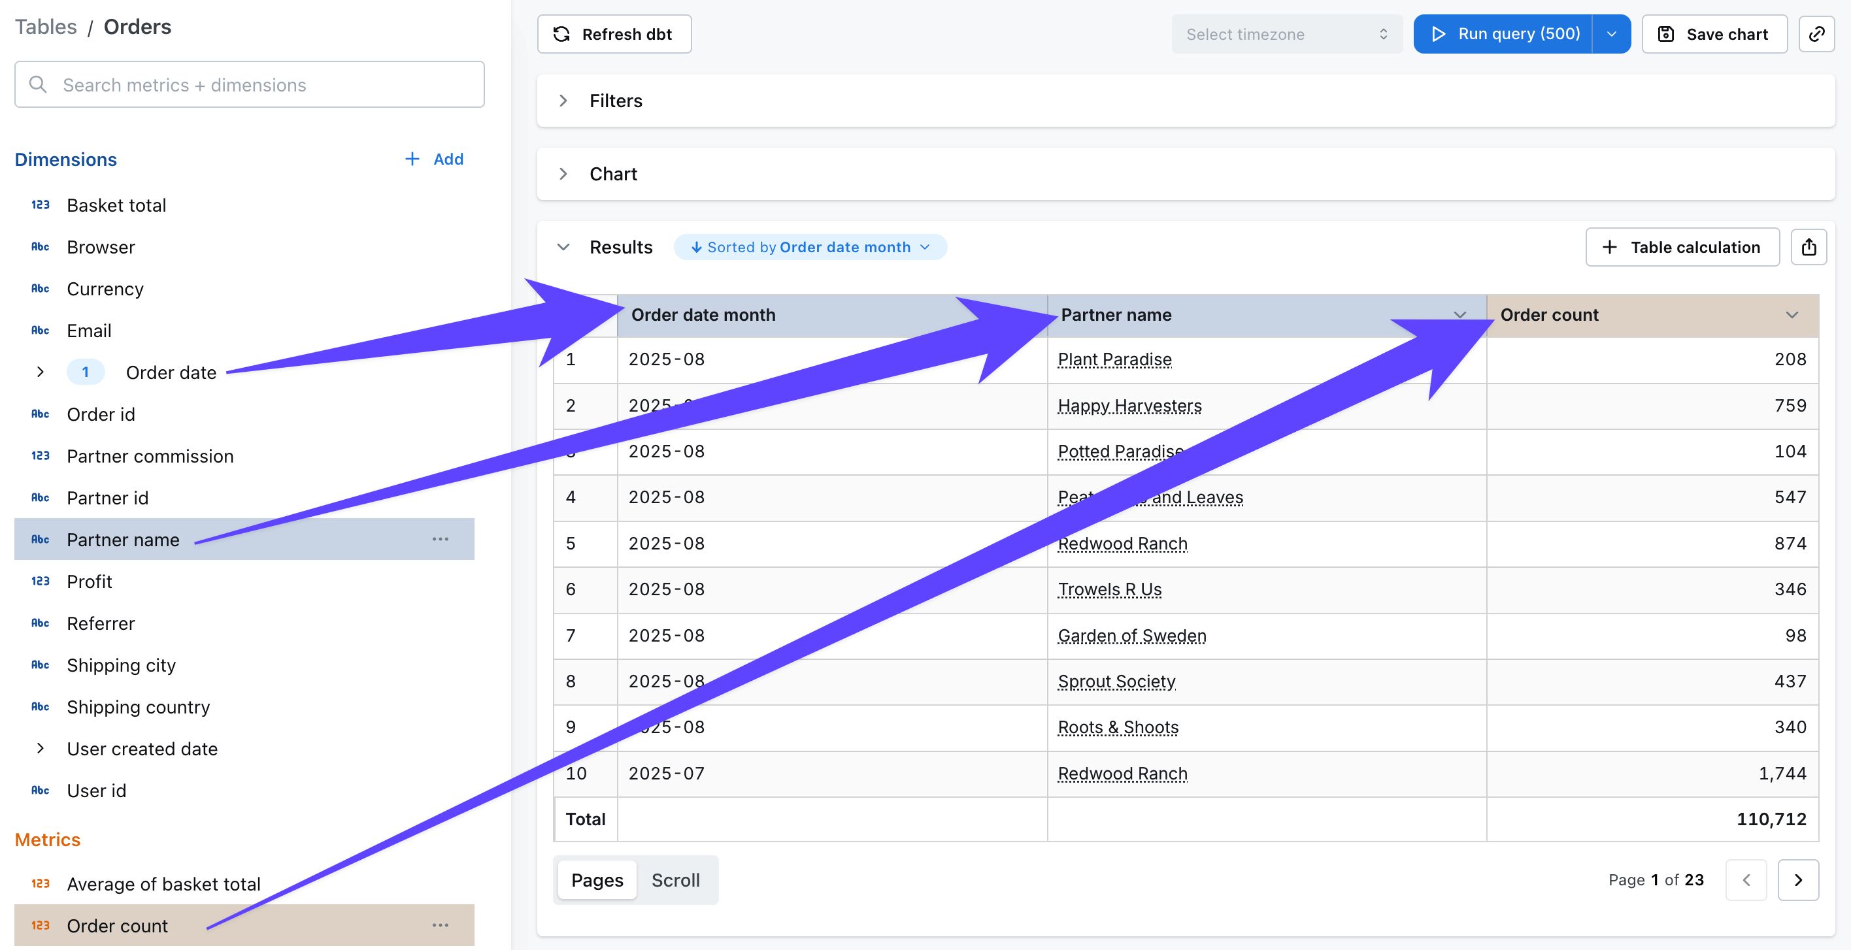The width and height of the screenshot is (1851, 950).
Task: Go to next results page arrow
Action: [x=1797, y=879]
